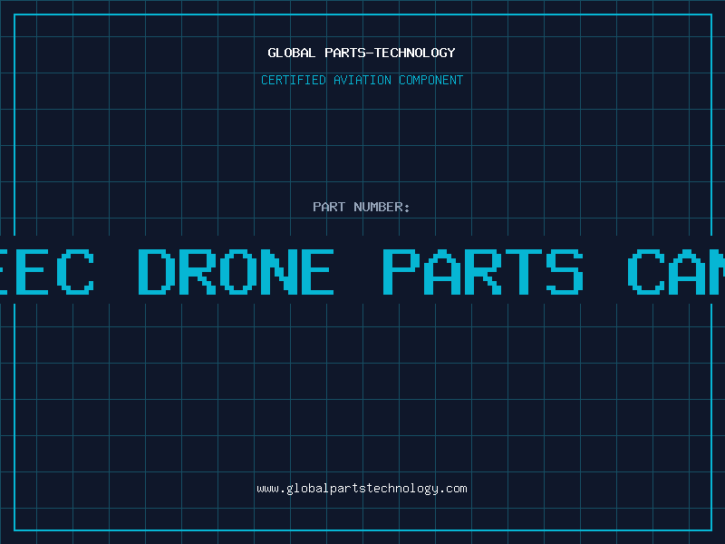Select the word CERTIFIED in subtitle

click(x=294, y=80)
